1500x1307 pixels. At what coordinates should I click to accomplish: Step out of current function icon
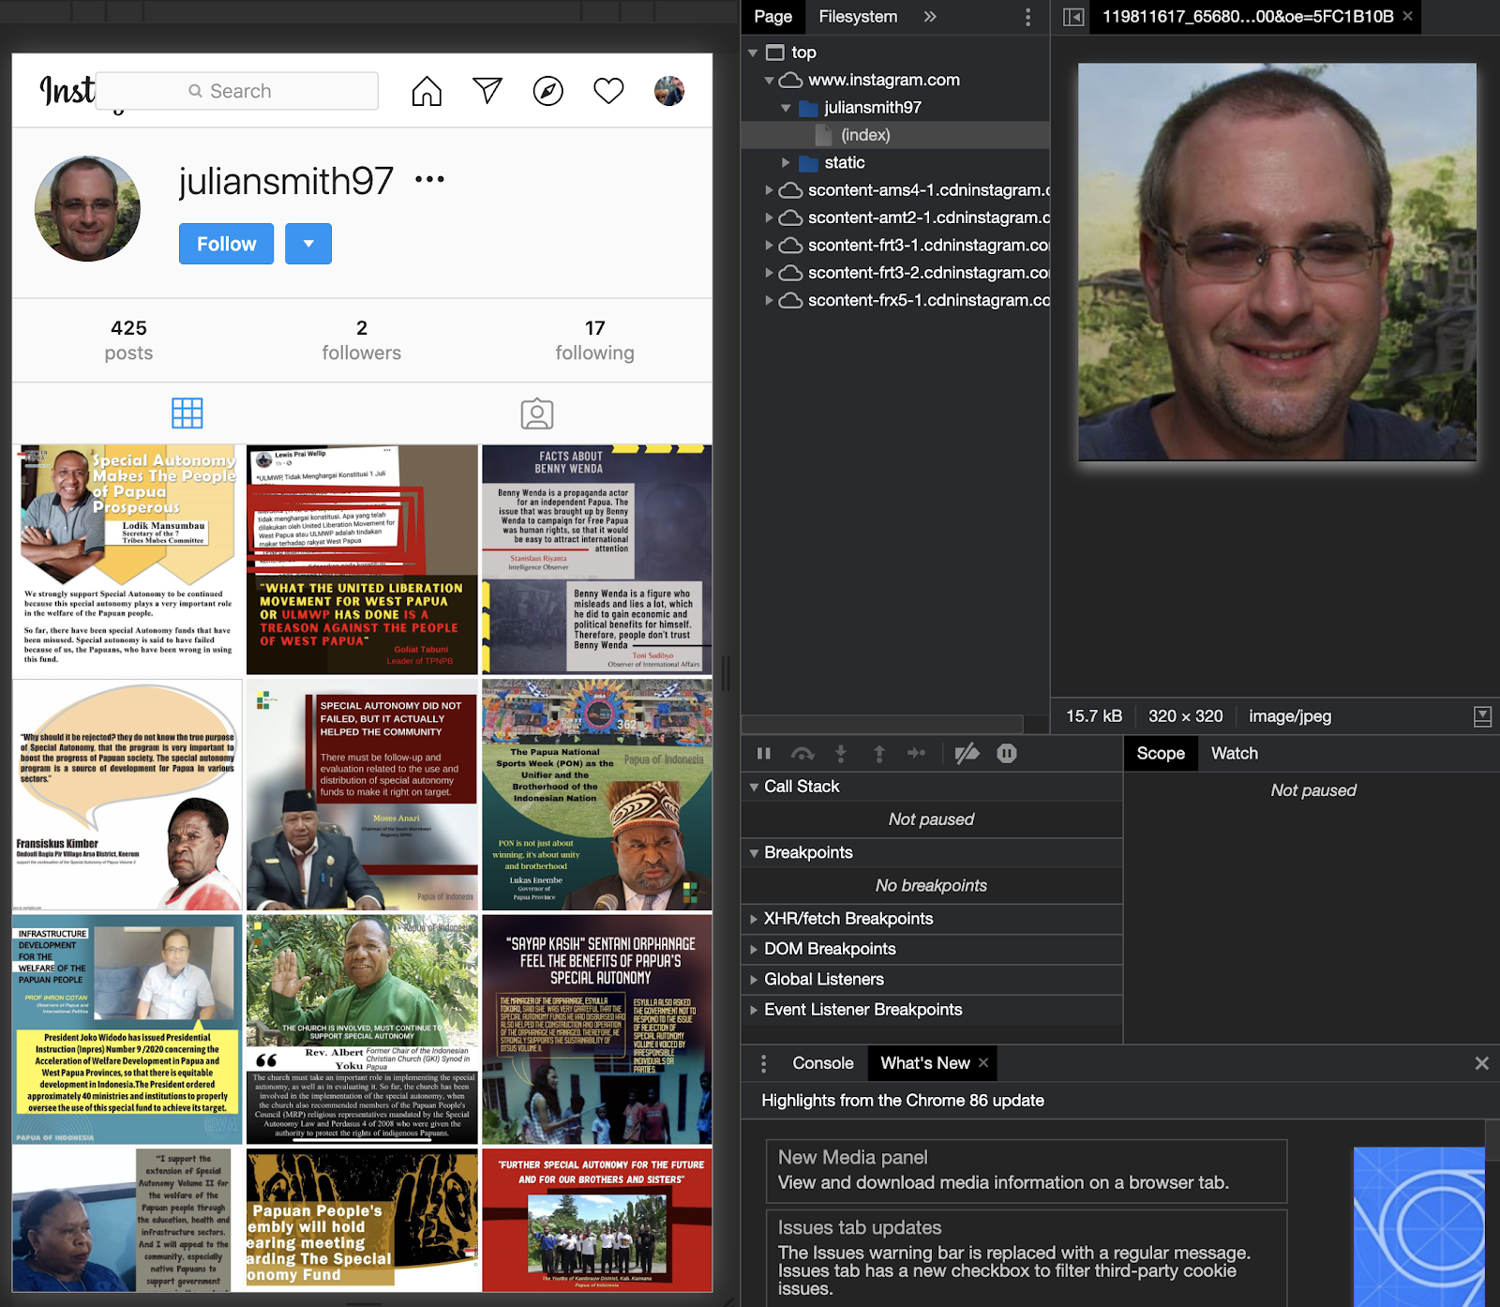879,753
